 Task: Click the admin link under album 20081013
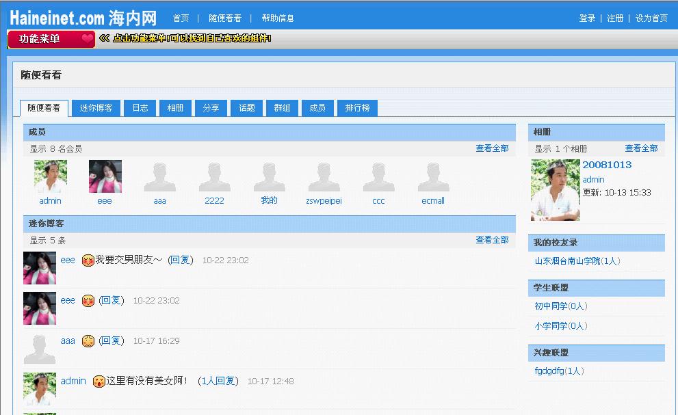point(593,179)
